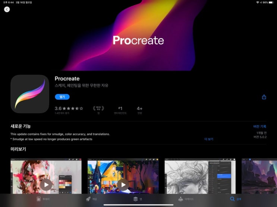The height and width of the screenshot is (207, 277).
Task: Tap the status bar clock showing 6:44
Action: coord(8,3)
